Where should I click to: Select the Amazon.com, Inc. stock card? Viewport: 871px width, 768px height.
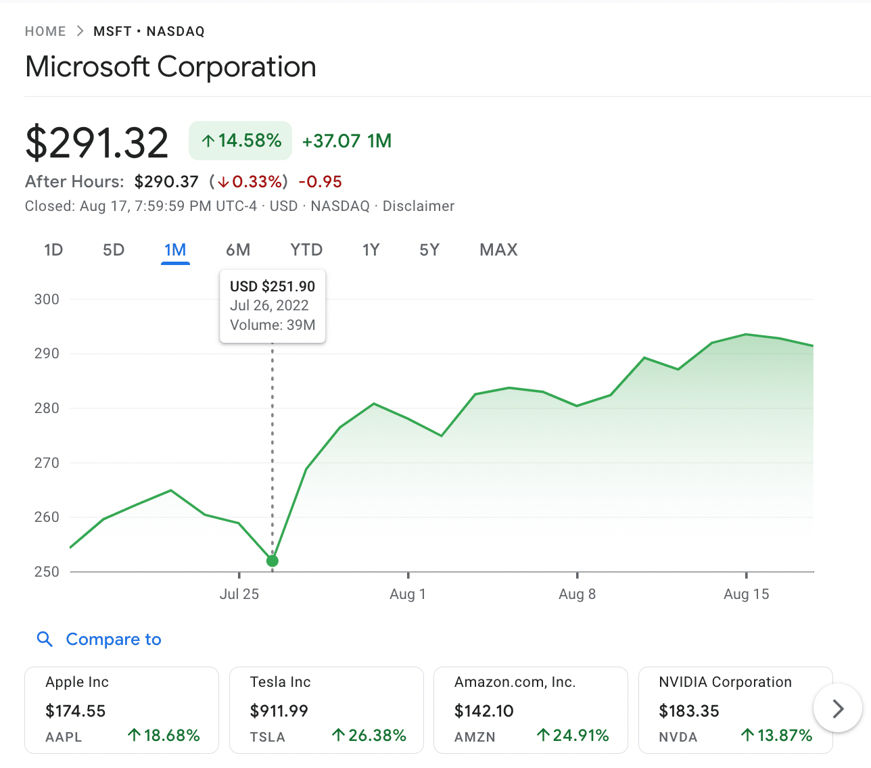tap(531, 709)
